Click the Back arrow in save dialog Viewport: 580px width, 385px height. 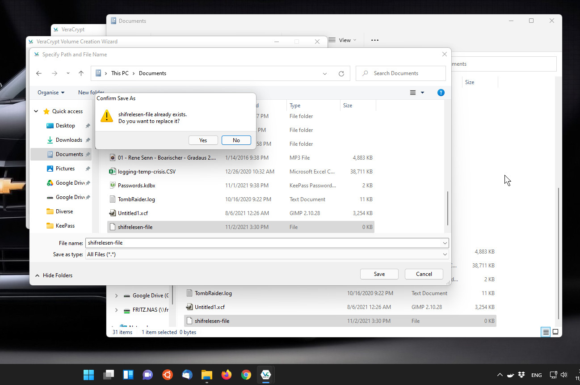(x=39, y=73)
